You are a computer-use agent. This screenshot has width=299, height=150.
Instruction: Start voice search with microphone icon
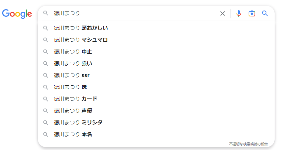238,13
